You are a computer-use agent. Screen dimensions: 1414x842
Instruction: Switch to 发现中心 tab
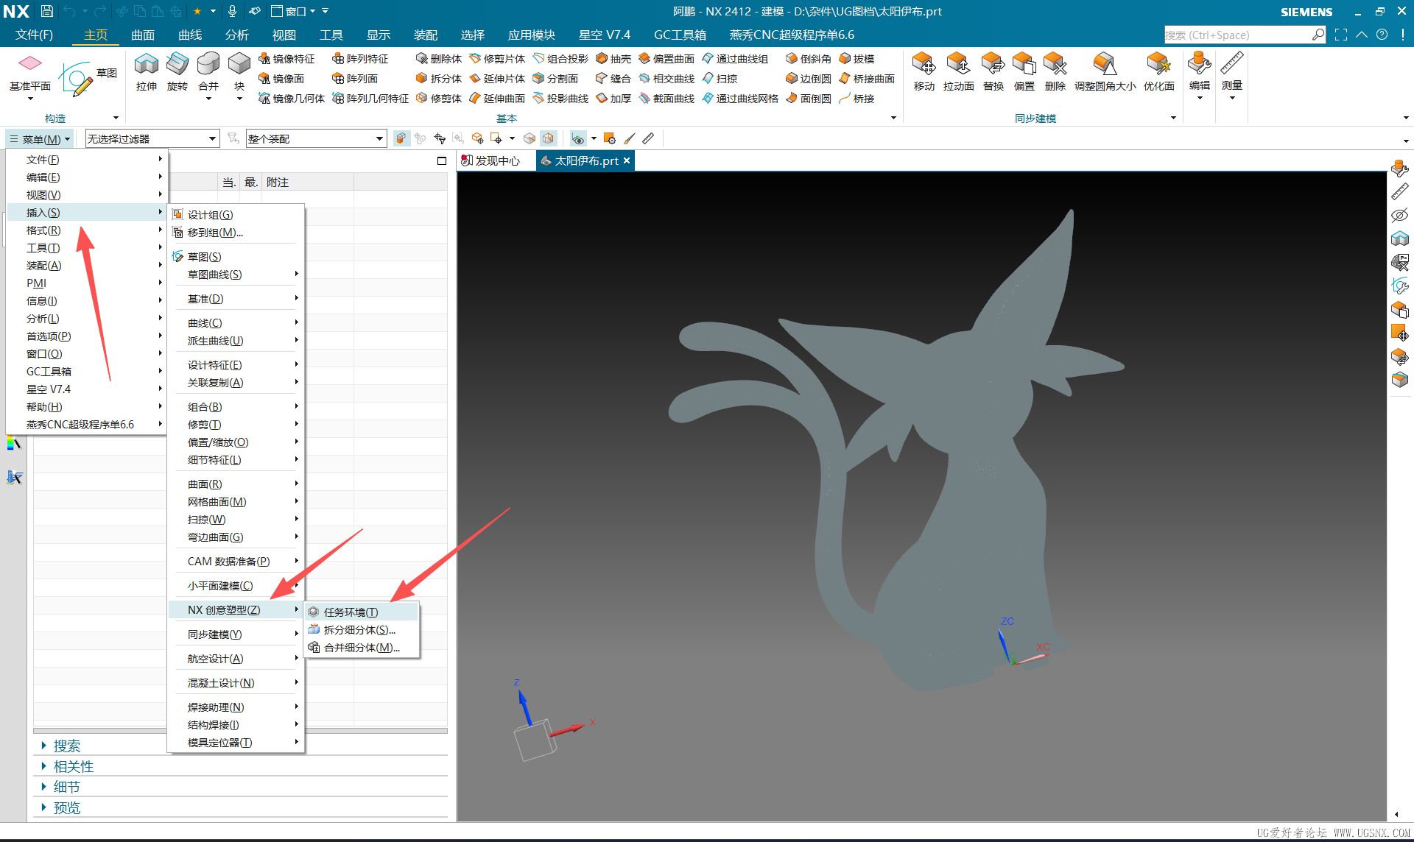click(x=491, y=160)
